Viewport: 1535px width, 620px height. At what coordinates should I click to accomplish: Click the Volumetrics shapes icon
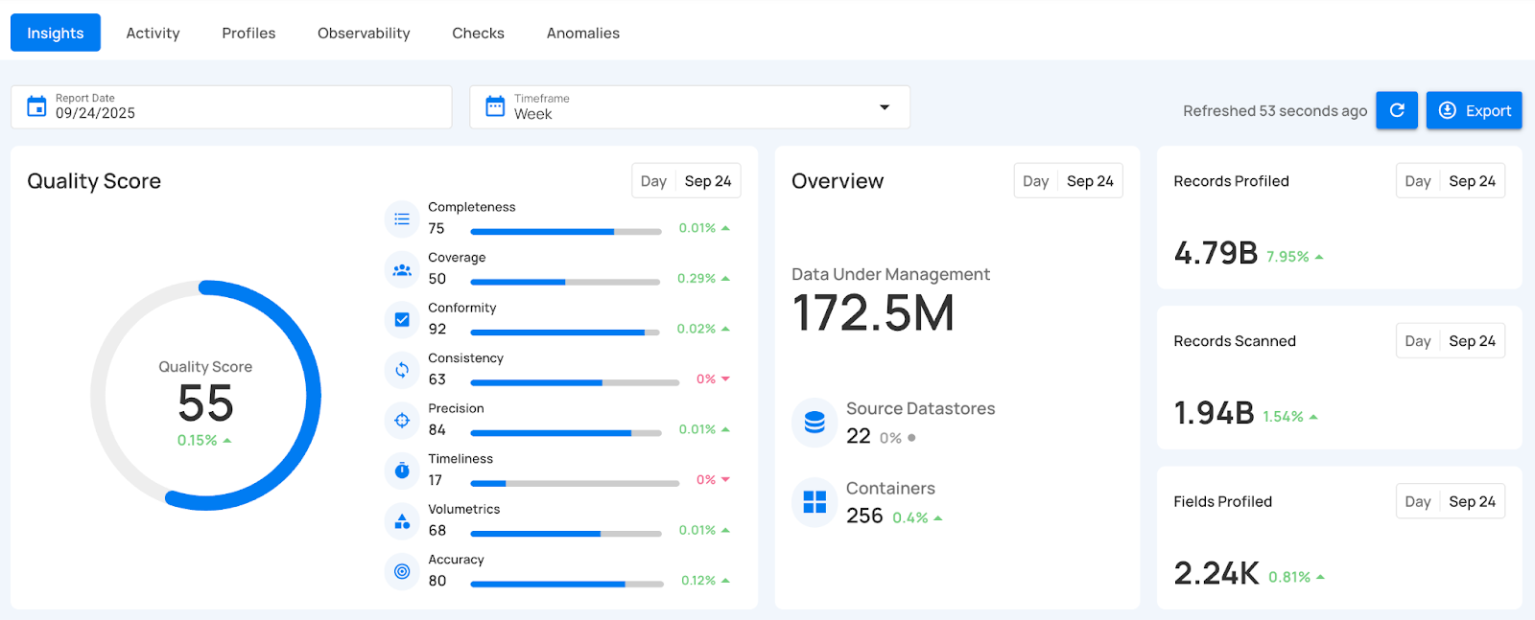[402, 521]
